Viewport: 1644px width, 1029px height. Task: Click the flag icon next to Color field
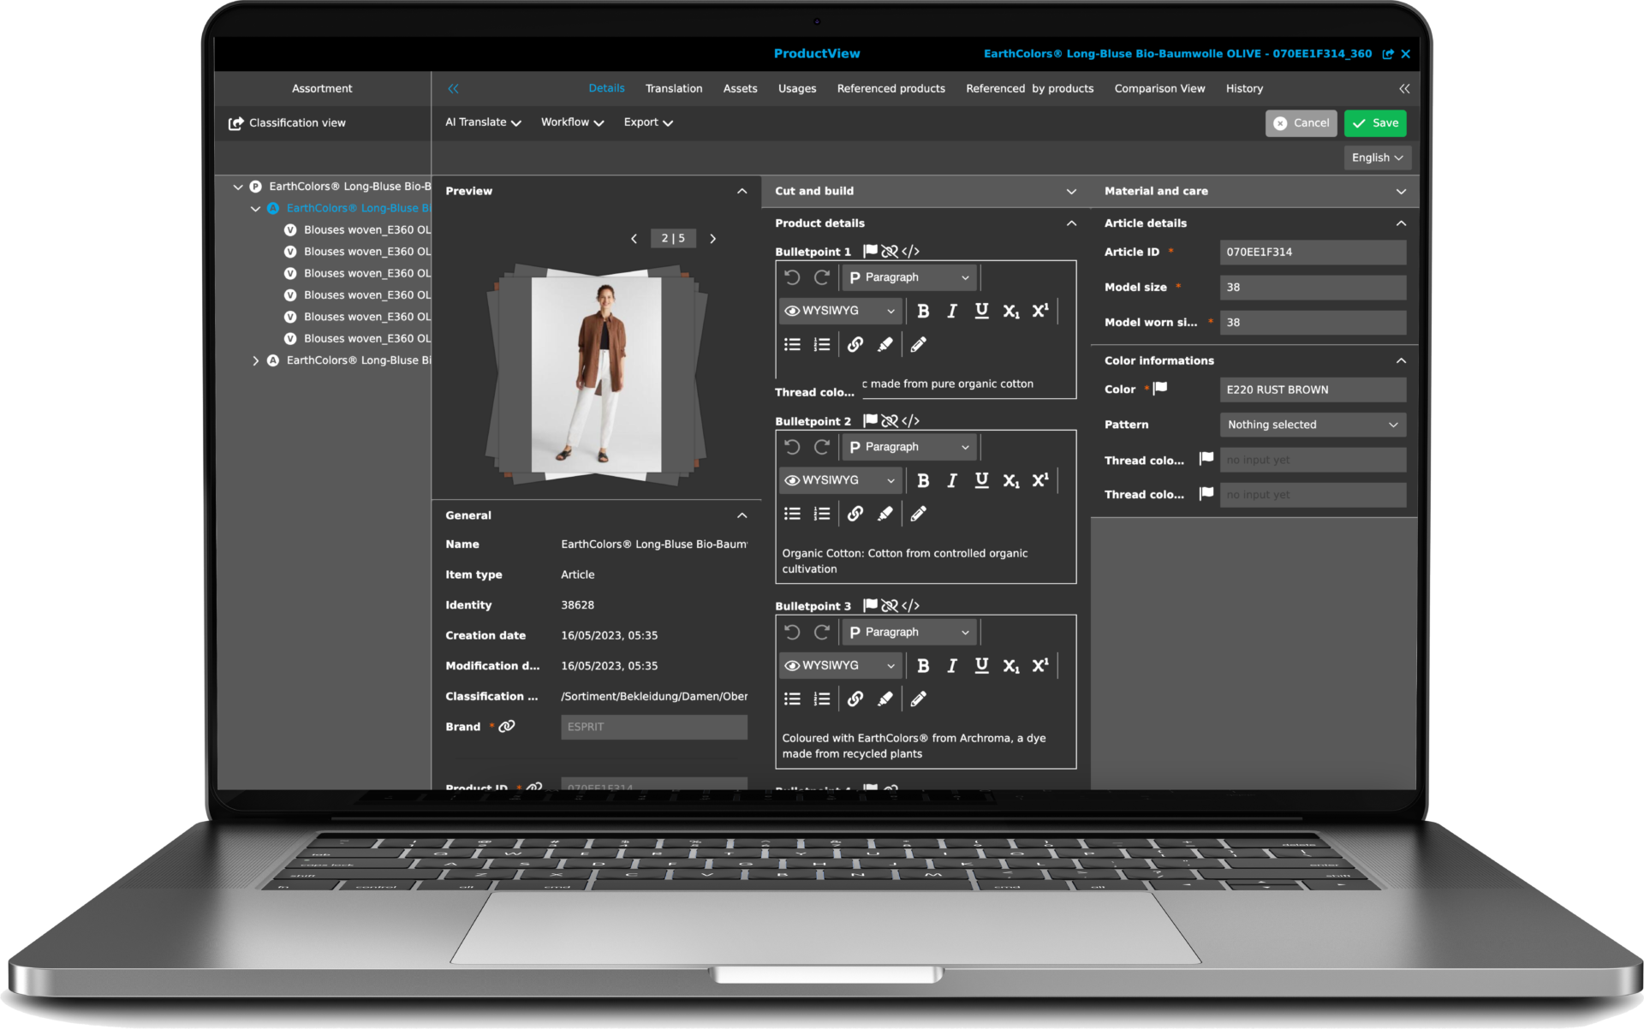1161,388
